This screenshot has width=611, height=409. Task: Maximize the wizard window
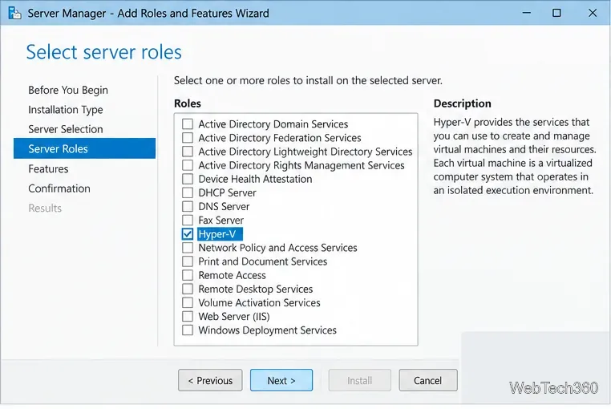pyautogui.click(x=556, y=13)
